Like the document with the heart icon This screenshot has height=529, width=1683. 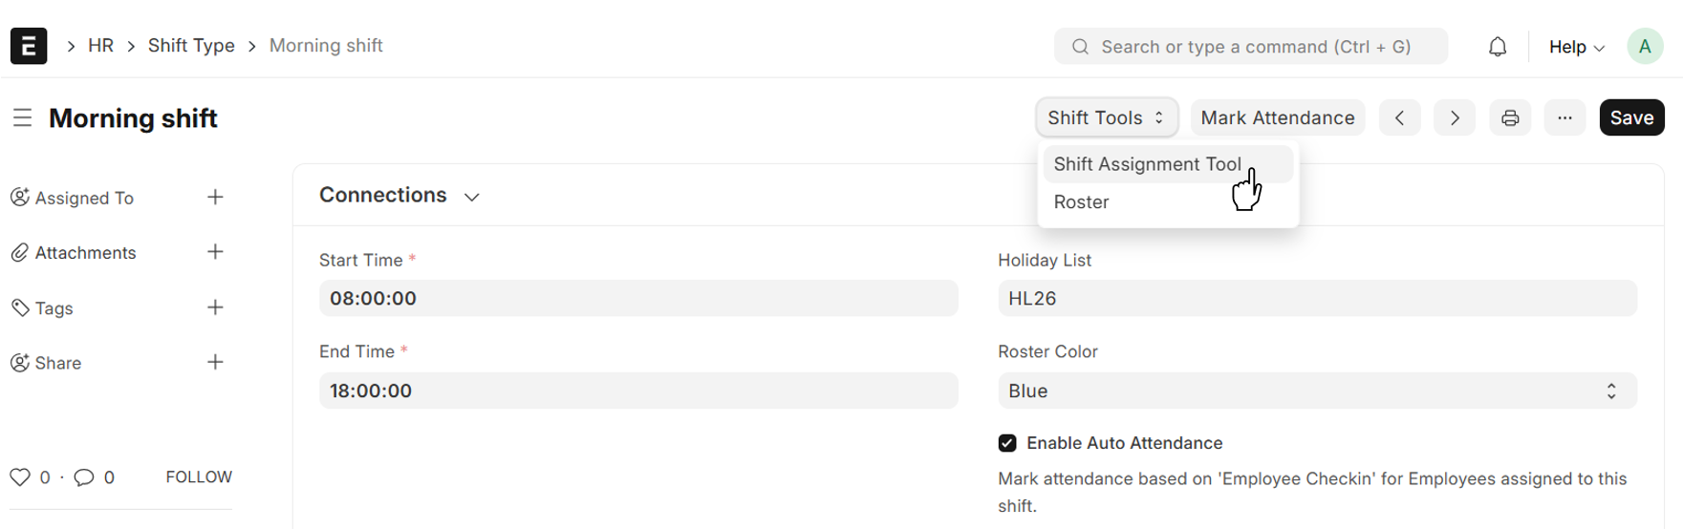[x=20, y=477]
